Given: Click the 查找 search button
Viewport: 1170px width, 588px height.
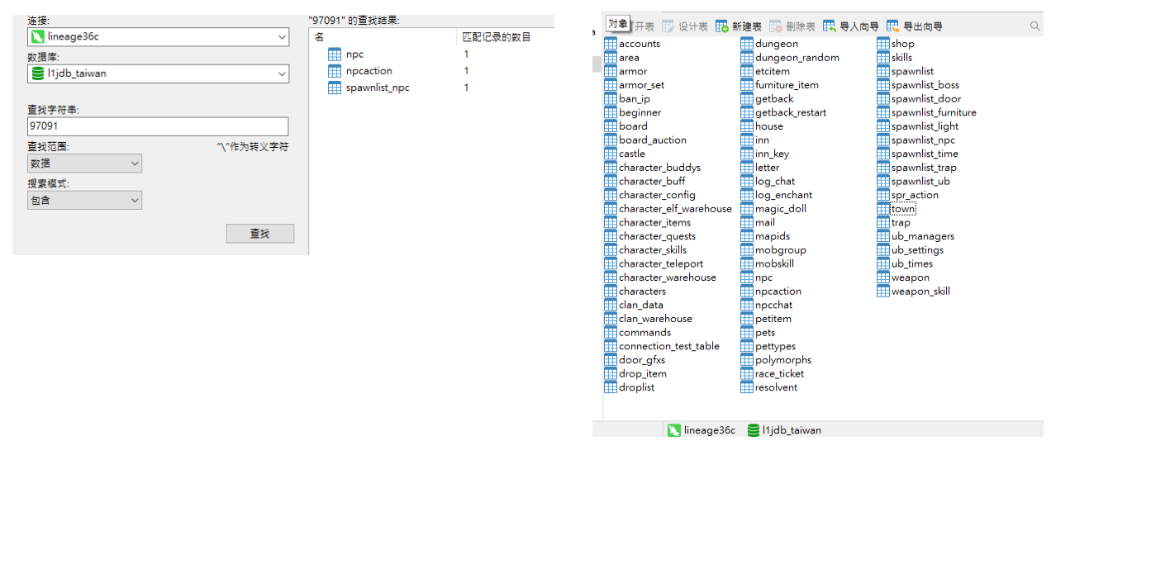Looking at the screenshot, I should pos(260,234).
